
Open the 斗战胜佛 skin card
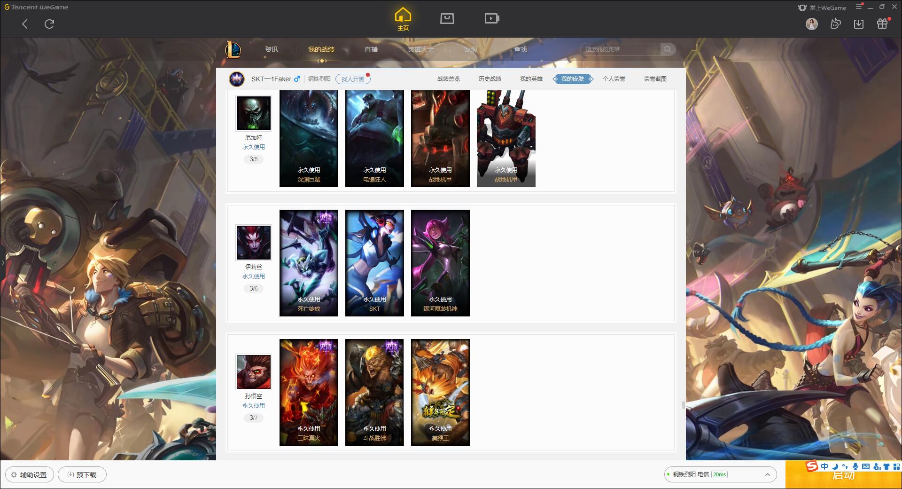click(374, 392)
